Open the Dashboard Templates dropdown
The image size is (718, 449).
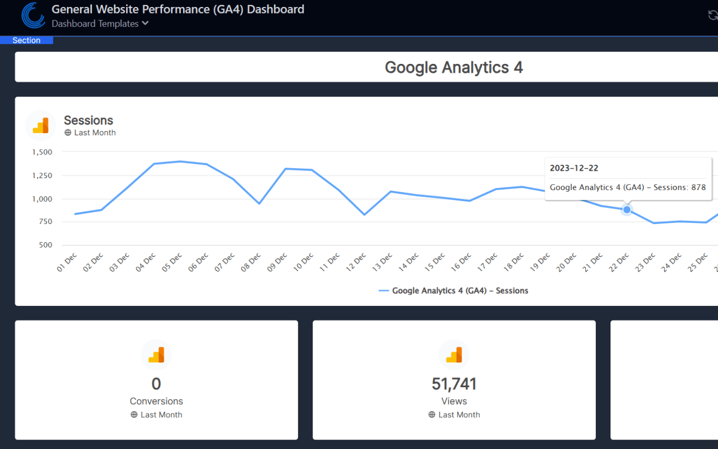[95, 23]
